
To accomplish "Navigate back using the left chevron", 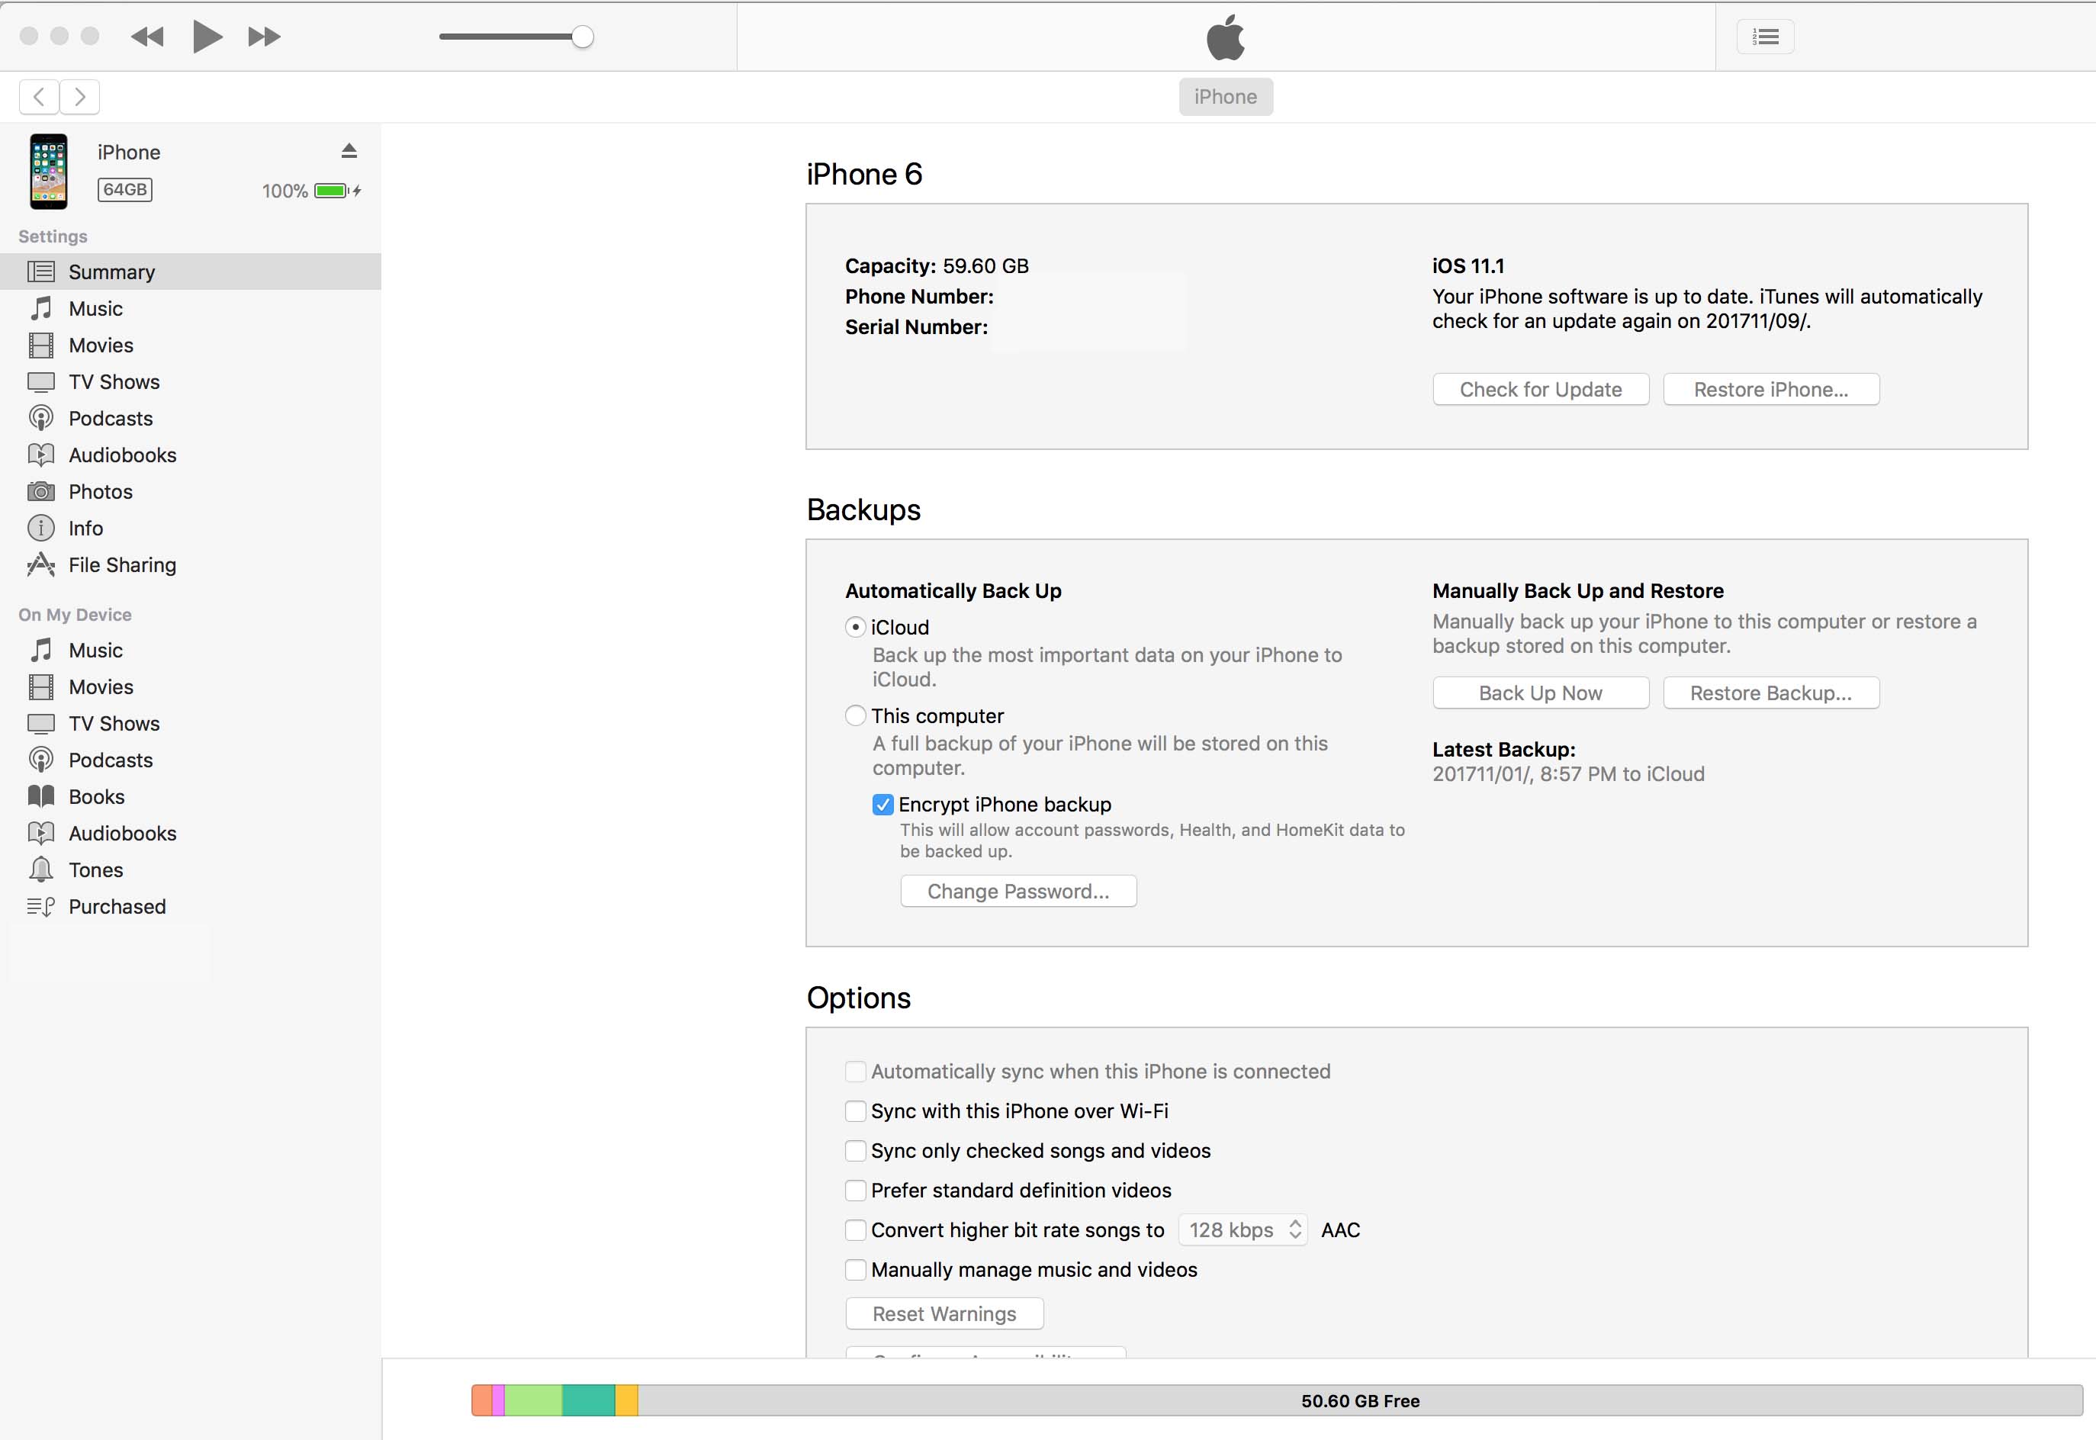I will pyautogui.click(x=38, y=97).
